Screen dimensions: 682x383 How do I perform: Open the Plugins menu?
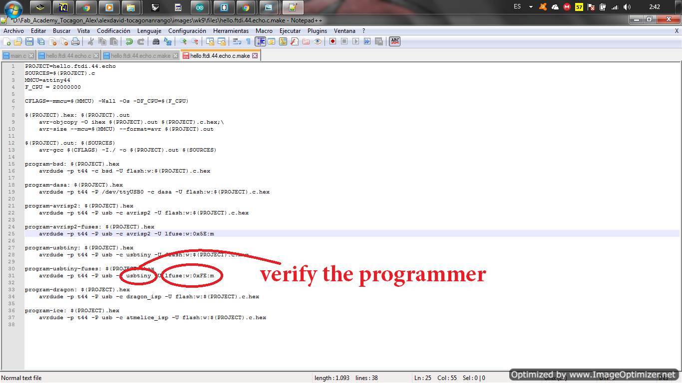317,31
